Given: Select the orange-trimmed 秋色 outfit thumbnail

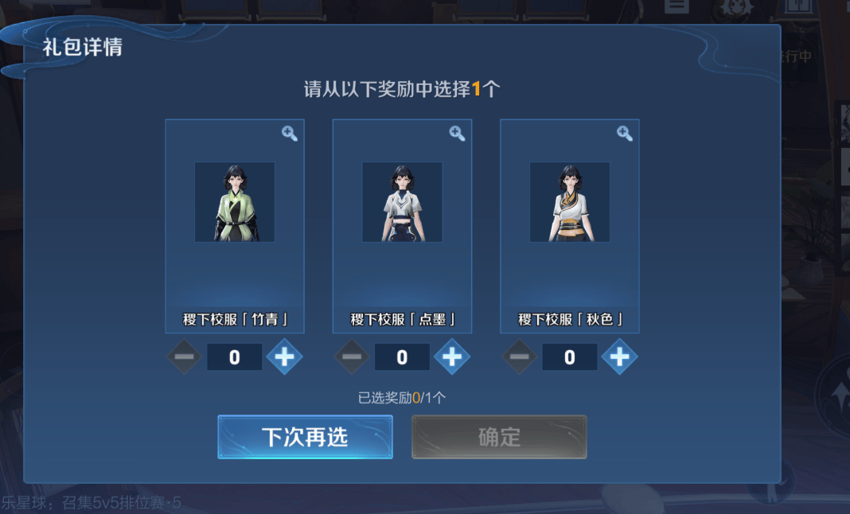Looking at the screenshot, I should point(570,201).
